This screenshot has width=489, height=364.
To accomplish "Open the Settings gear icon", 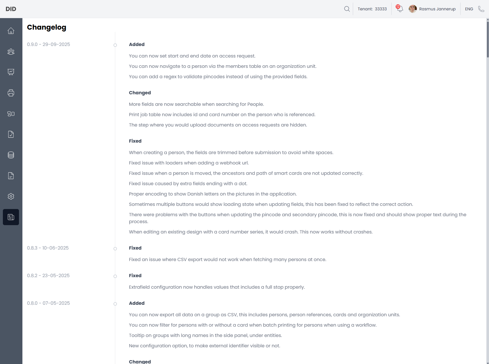I will (x=11, y=196).
